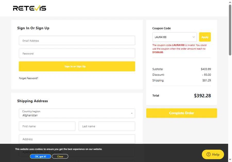Screen dimensions: 232x162
Task: Click the $81.29 shipping value
Action: (207, 80)
